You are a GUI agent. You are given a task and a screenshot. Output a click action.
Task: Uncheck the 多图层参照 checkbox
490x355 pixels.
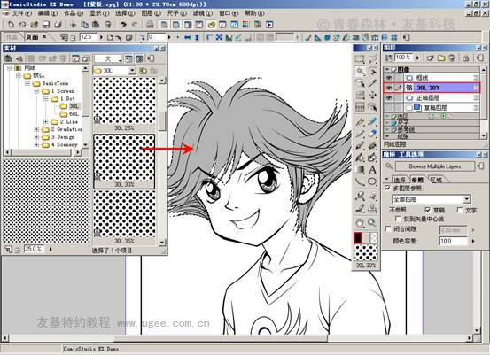[x=388, y=188]
